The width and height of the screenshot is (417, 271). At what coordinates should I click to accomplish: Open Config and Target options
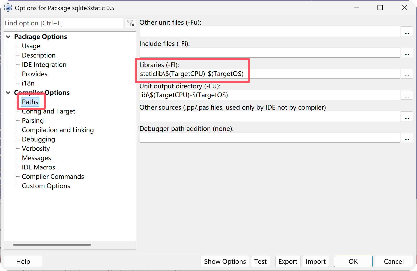[x=49, y=111]
